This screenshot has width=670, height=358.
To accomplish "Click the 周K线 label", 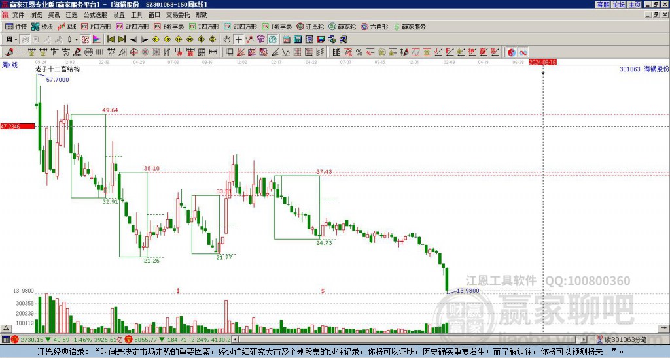I will click(x=10, y=65).
